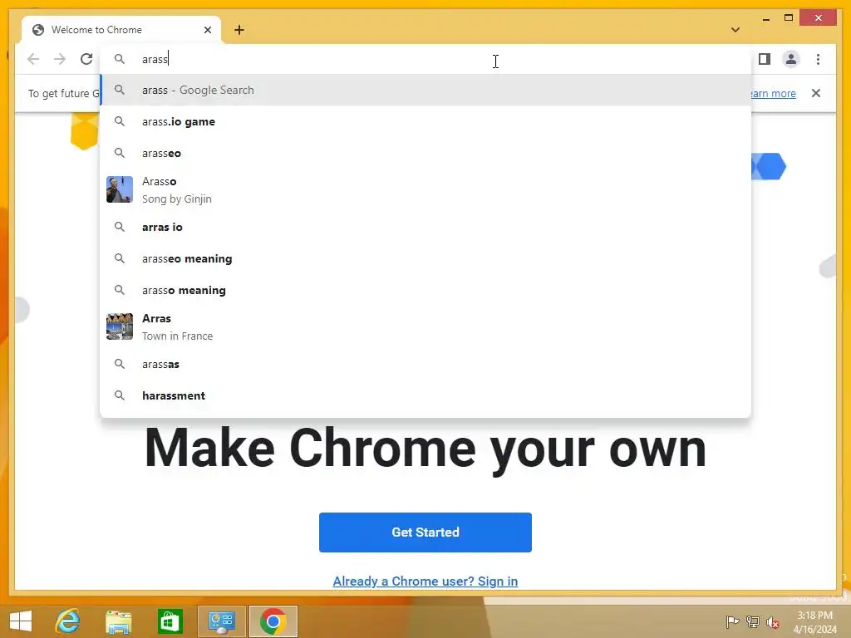Click the Arras town thumbnail

[120, 326]
